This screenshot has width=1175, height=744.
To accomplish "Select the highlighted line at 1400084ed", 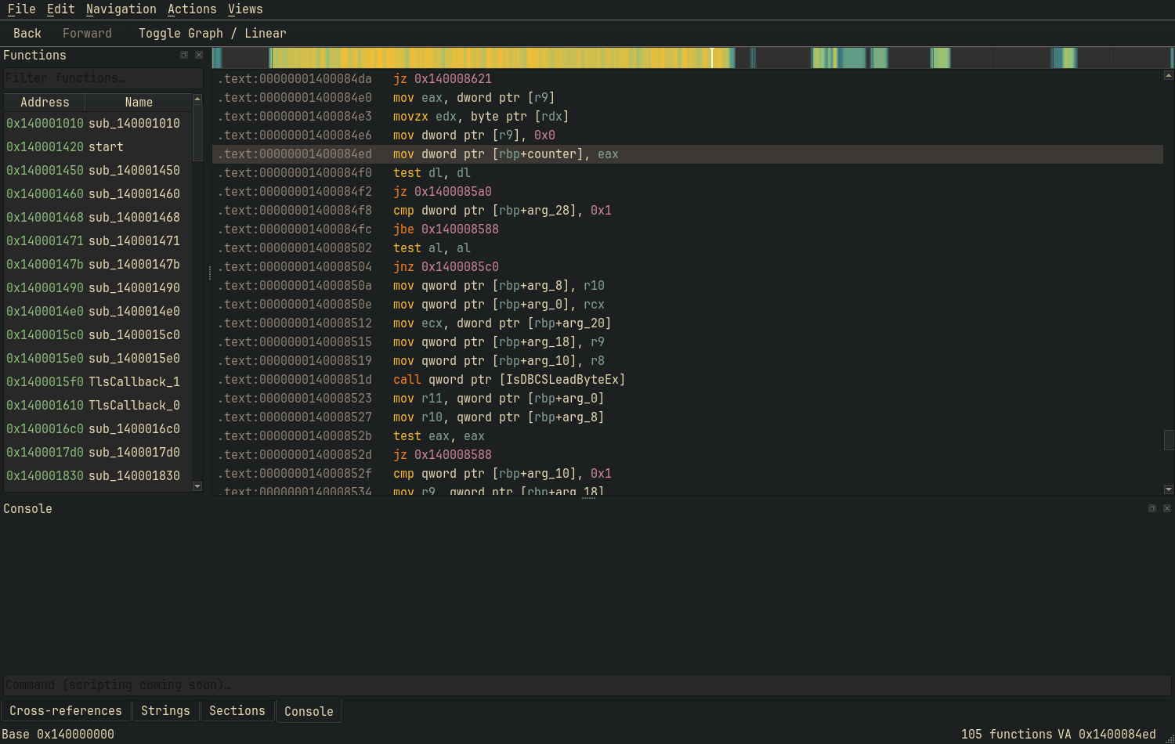I will (688, 154).
